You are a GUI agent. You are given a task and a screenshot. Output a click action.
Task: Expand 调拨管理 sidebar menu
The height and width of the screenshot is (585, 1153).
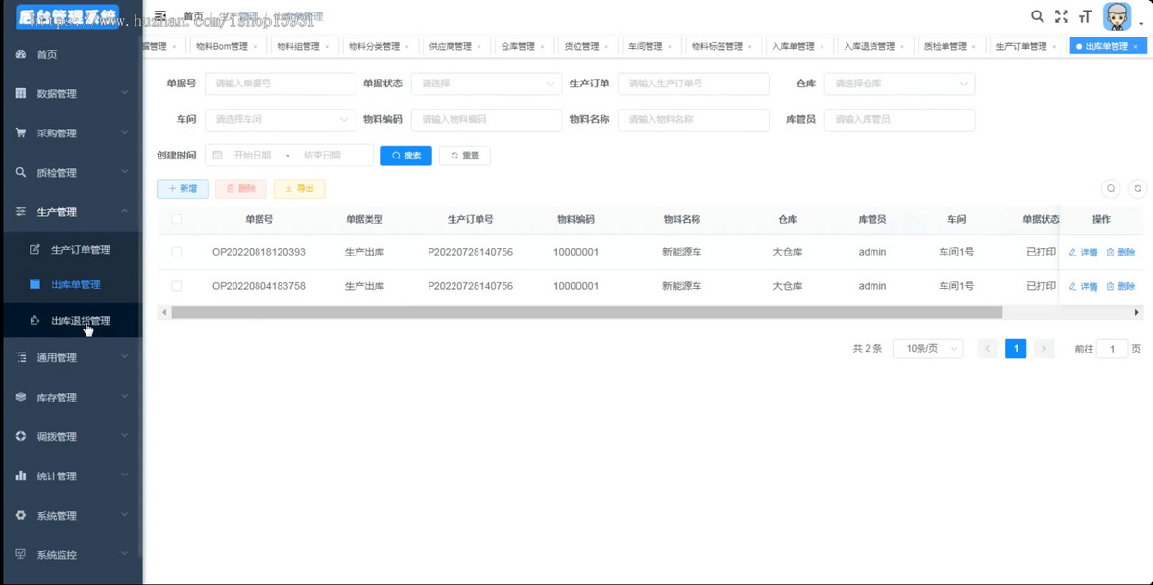(x=71, y=437)
